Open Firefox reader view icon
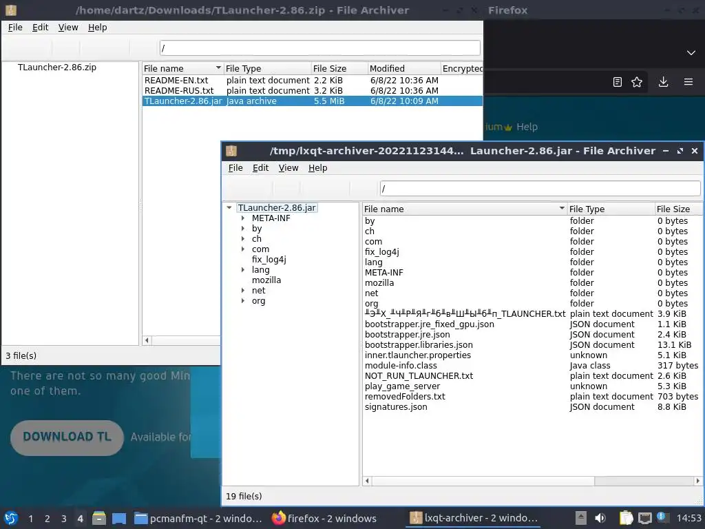This screenshot has height=529, width=705. click(x=618, y=82)
